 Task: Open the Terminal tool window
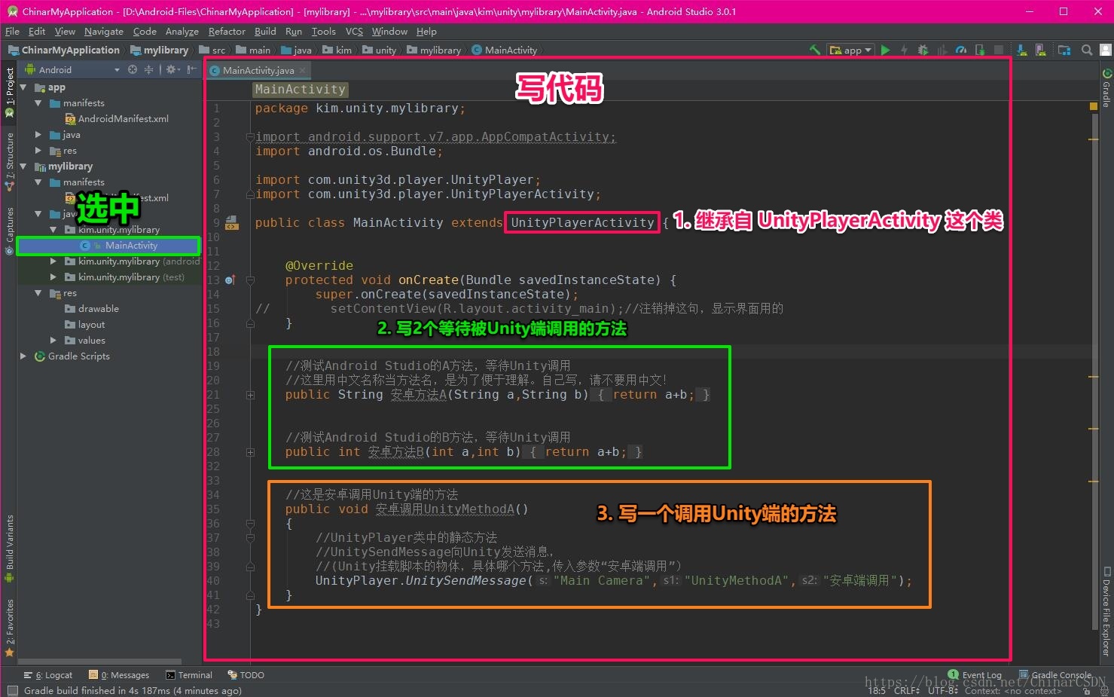(189, 675)
